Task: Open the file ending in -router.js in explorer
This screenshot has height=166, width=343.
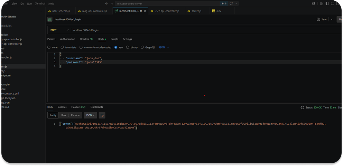Action: point(7,58)
